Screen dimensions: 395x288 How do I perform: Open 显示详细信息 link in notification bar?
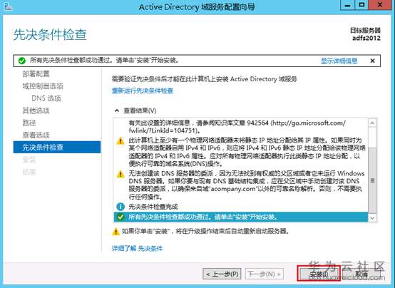point(339,61)
